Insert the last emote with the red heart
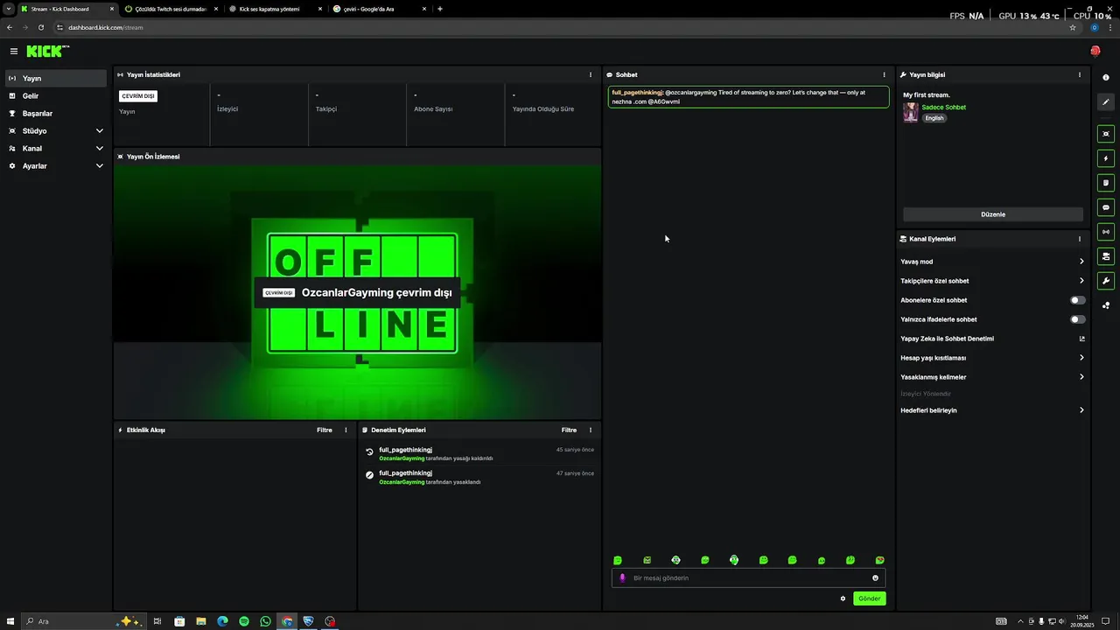Screen dimensions: 1120x630 click(x=879, y=560)
